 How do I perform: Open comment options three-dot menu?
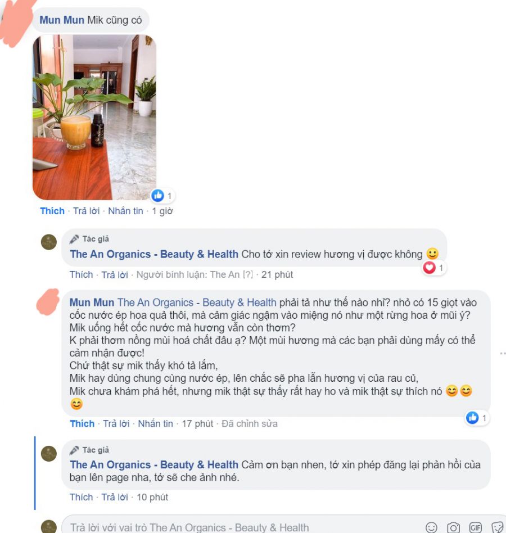pos(503,354)
